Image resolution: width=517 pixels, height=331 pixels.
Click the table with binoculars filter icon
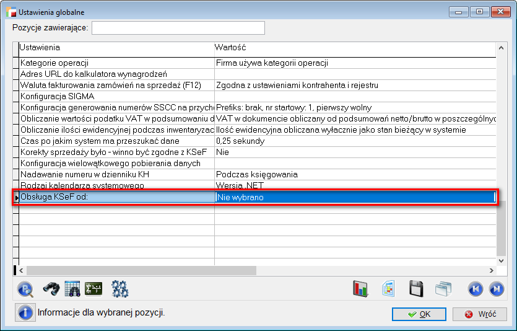(x=72, y=288)
